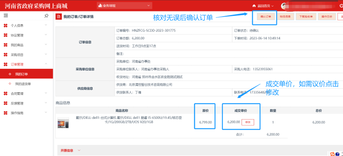This screenshot has width=343, height=156.
Task: Click the 供货商 company name text
Action: point(144,85)
